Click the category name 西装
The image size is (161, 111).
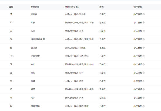click(33, 81)
